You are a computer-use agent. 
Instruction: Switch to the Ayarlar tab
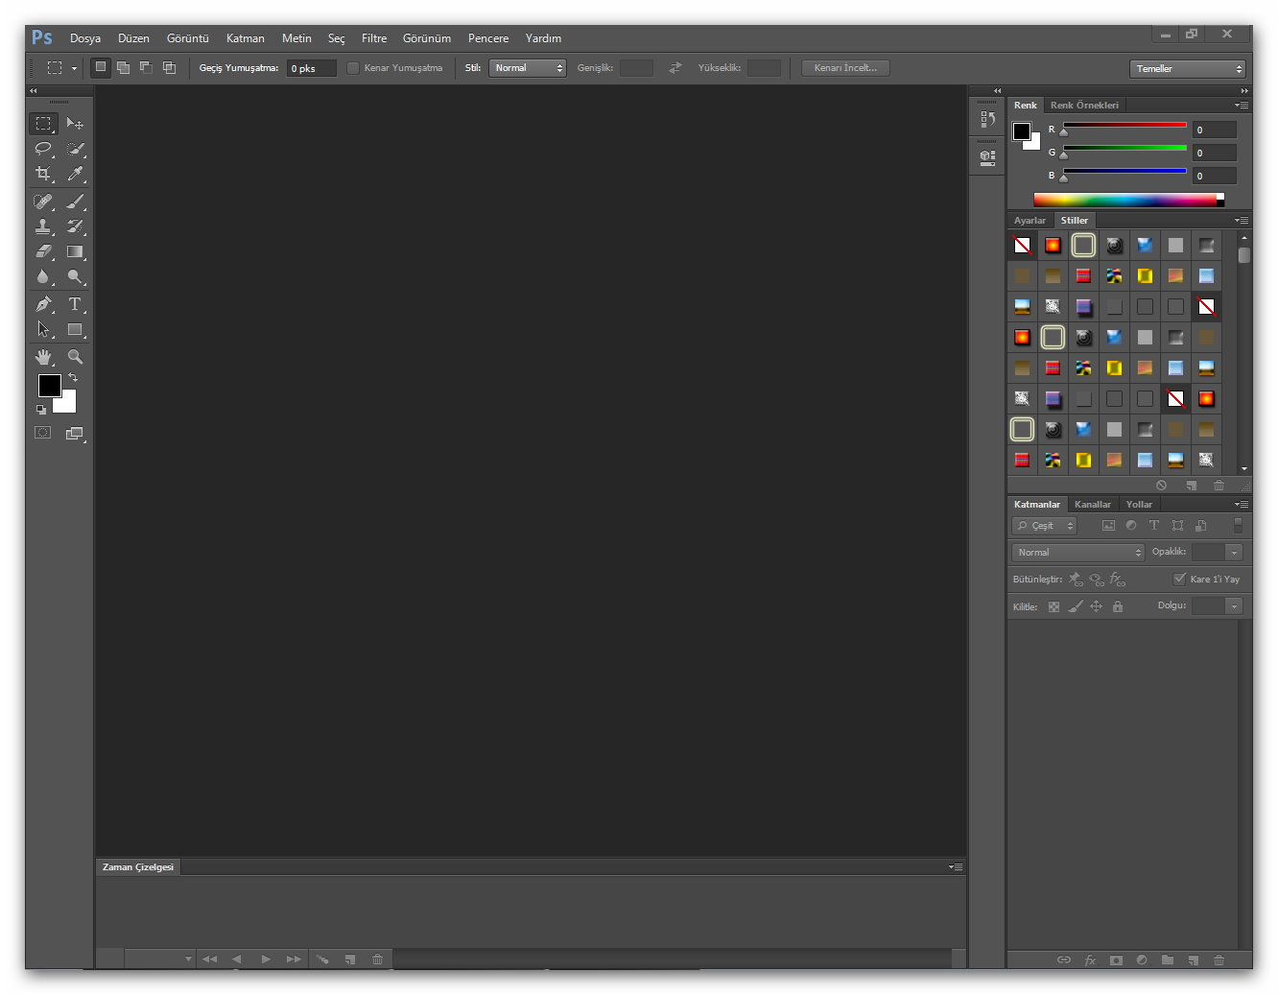[1029, 221]
